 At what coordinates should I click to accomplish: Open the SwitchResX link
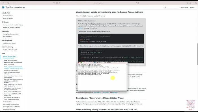[x=97, y=93]
